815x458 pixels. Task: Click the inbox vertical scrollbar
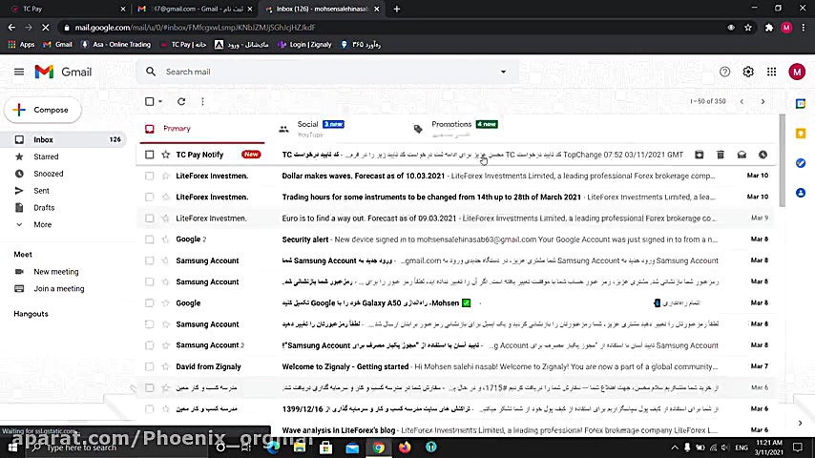[x=783, y=160]
